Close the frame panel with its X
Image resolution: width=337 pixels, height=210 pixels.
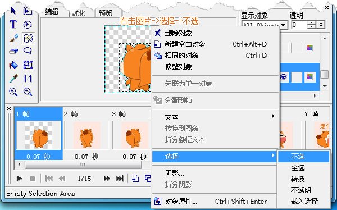point(9,108)
